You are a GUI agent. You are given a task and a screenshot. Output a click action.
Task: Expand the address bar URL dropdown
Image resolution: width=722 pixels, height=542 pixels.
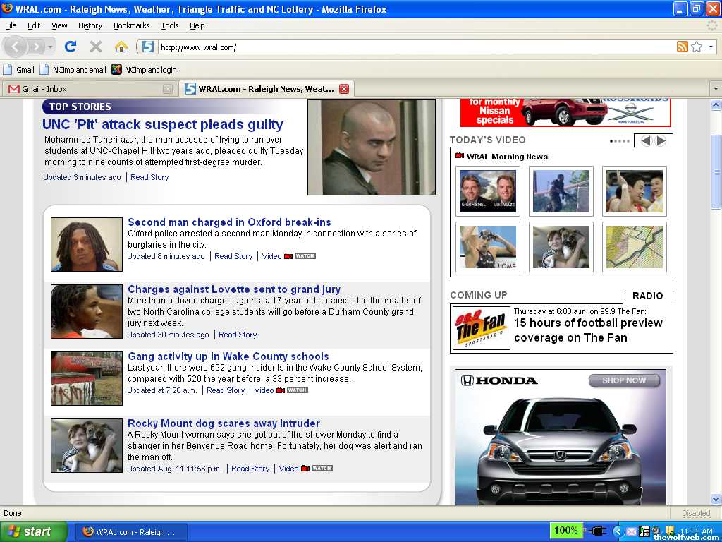711,47
